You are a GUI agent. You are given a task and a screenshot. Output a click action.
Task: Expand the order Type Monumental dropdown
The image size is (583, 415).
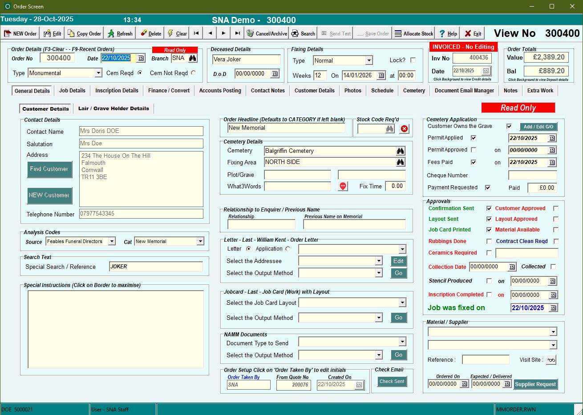[x=98, y=73]
